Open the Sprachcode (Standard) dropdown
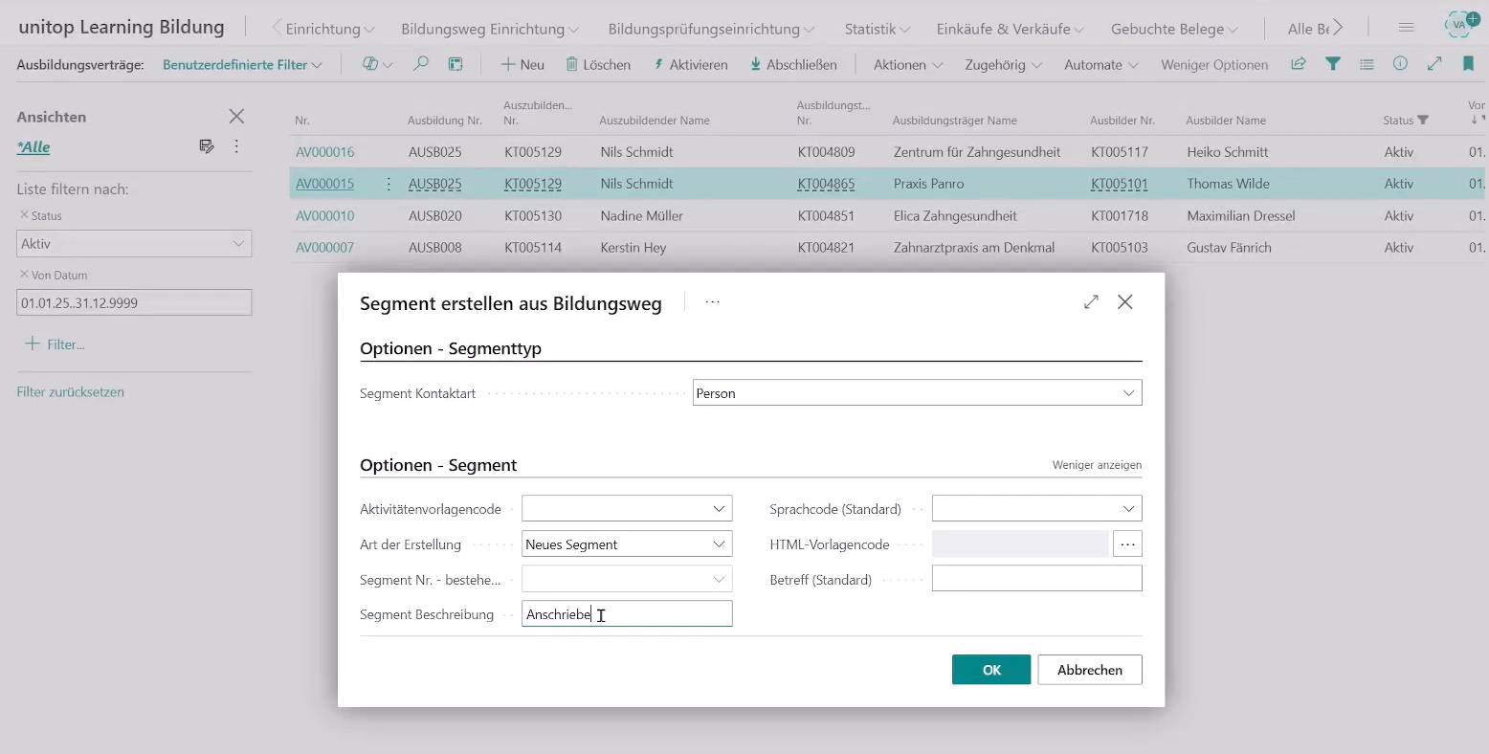The image size is (1489, 754). (x=1128, y=509)
